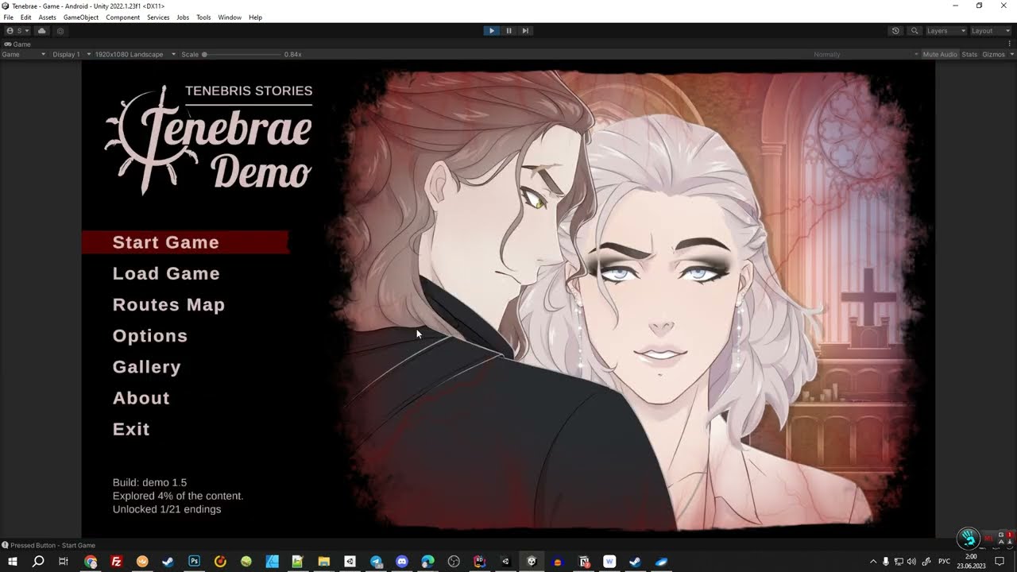The width and height of the screenshot is (1017, 572).
Task: Open the version control settings icon
Action: pyautogui.click(x=60, y=31)
